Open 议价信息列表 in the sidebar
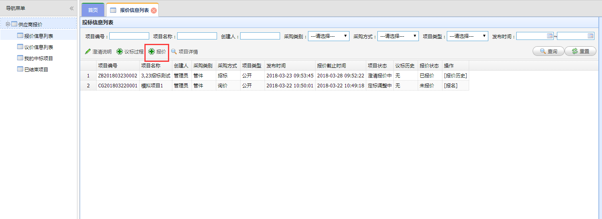The height and width of the screenshot is (219, 602). click(39, 47)
